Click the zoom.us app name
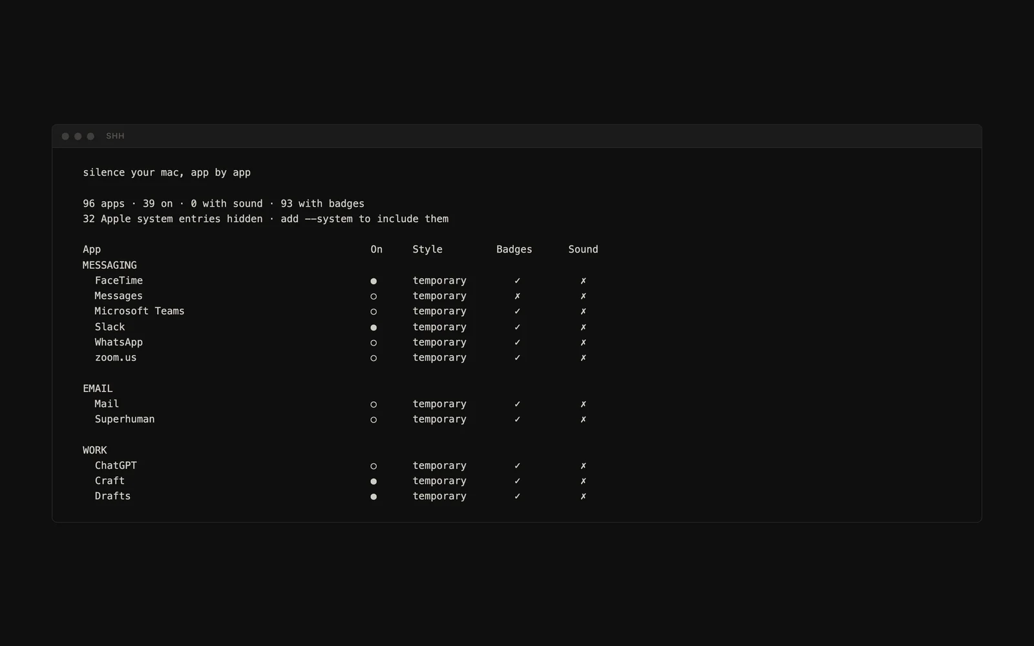This screenshot has height=646, width=1034. 116,358
